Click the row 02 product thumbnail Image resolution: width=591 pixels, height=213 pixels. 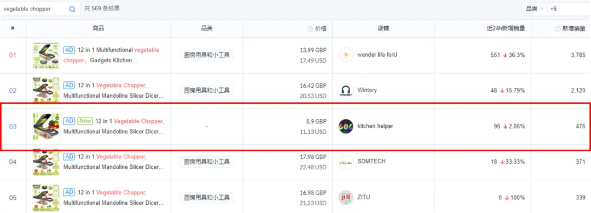tap(46, 91)
